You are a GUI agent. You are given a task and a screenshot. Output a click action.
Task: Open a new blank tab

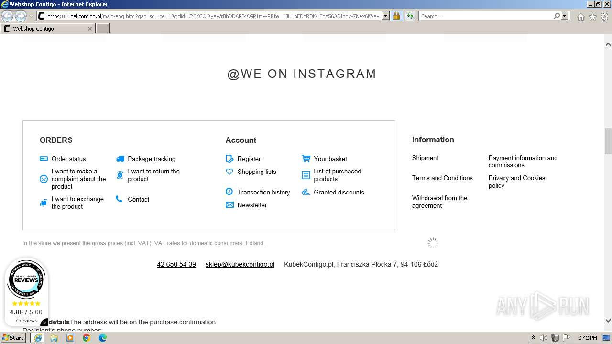[103, 29]
